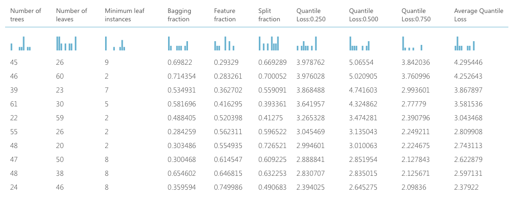The width and height of the screenshot is (513, 198).
Task: Sort by Number of trees column header
Action: pyautogui.click(x=25, y=15)
